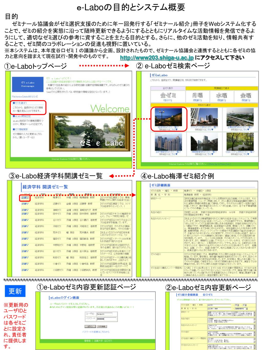Expand 詳細▽ for 小田野ゼミ row
This screenshot has height=350, width=262.
25,270
